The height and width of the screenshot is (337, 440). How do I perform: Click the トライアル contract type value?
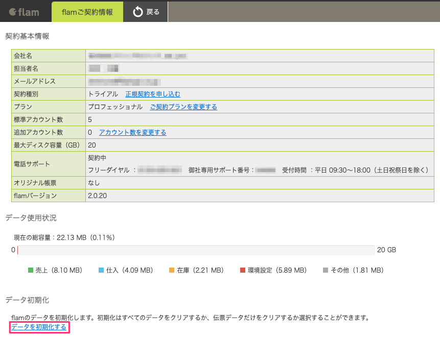pyautogui.click(x=103, y=94)
